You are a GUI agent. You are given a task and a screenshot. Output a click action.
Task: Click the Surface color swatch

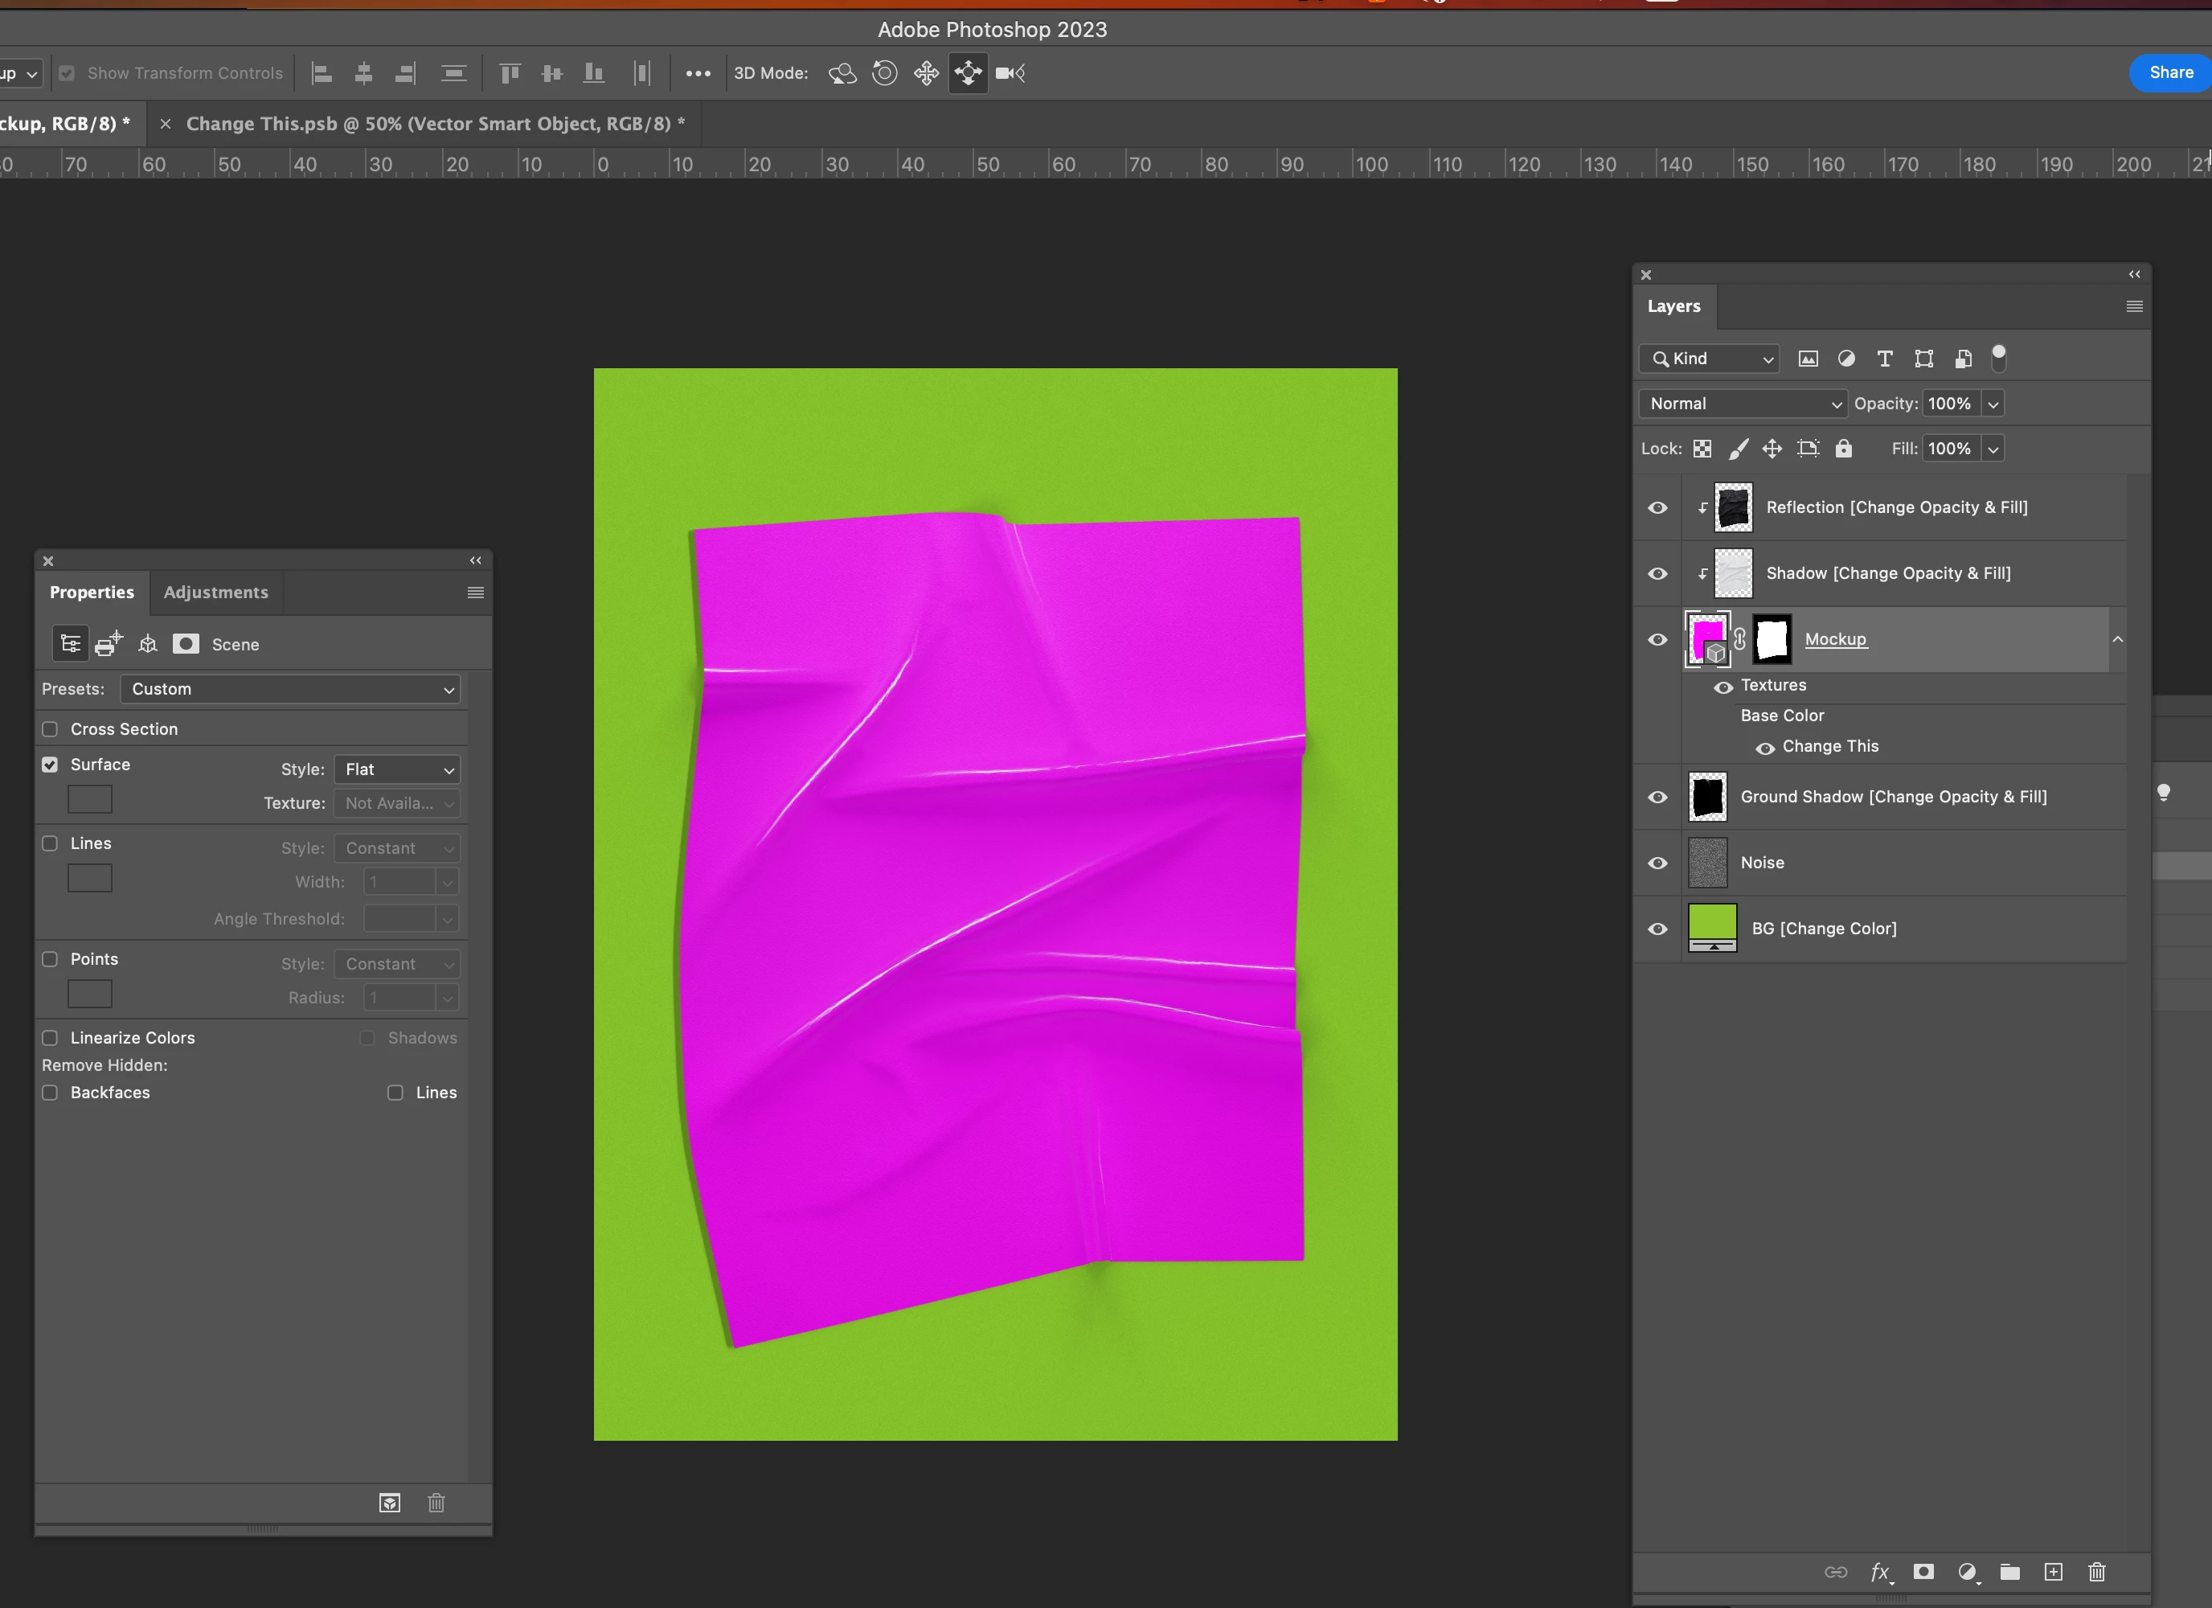[x=90, y=800]
